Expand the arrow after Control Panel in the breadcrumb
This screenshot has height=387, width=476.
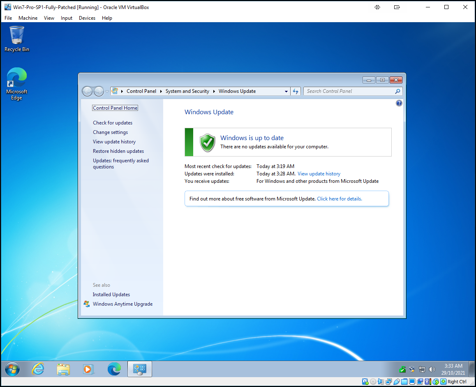161,91
